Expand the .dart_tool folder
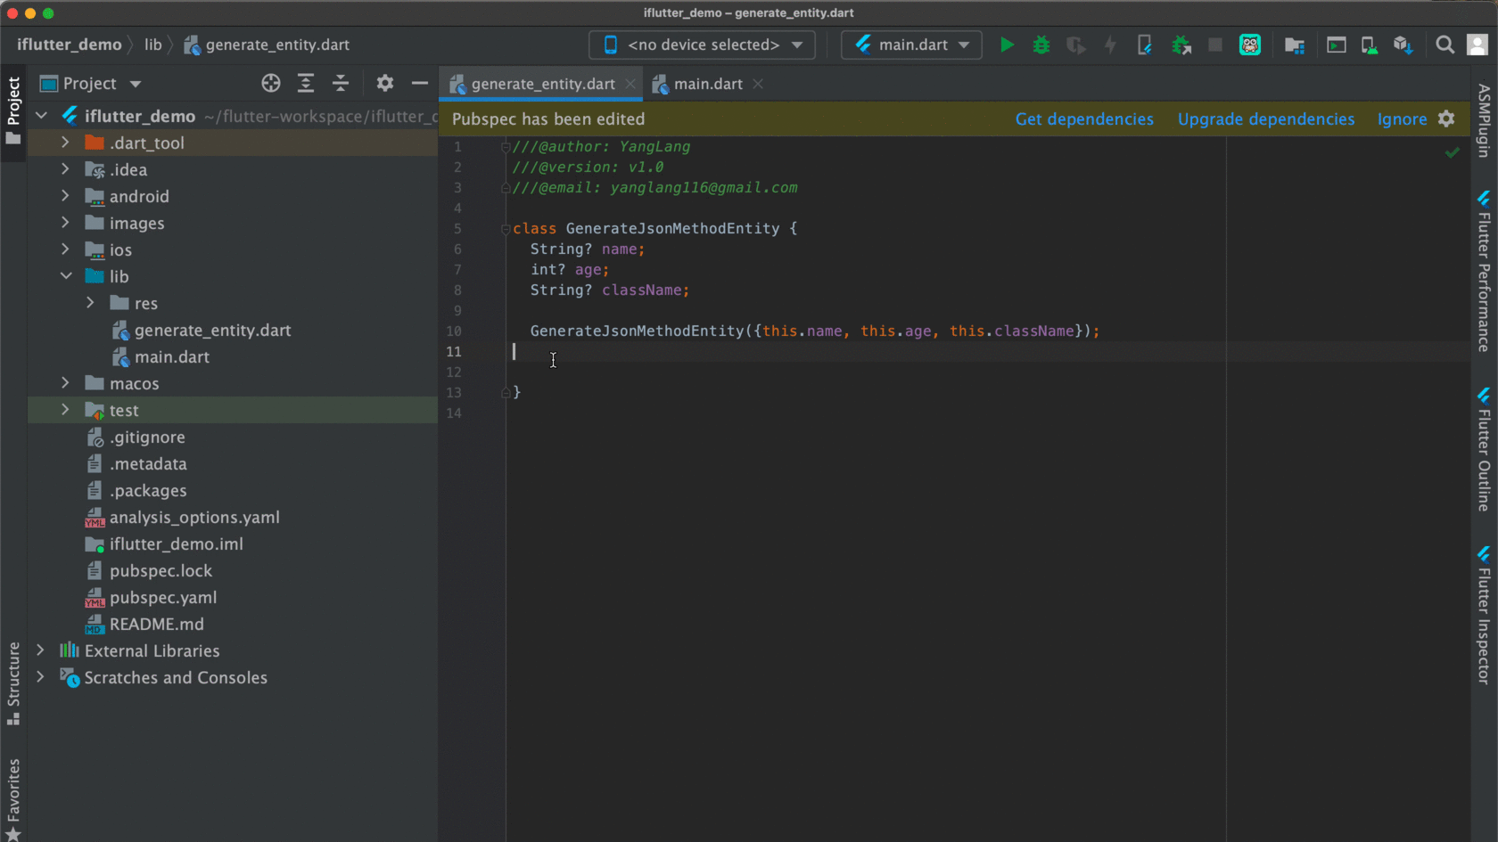This screenshot has height=842, width=1498. [x=65, y=143]
